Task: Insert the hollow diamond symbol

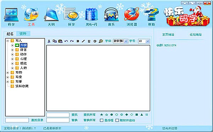Action: [132, 115]
